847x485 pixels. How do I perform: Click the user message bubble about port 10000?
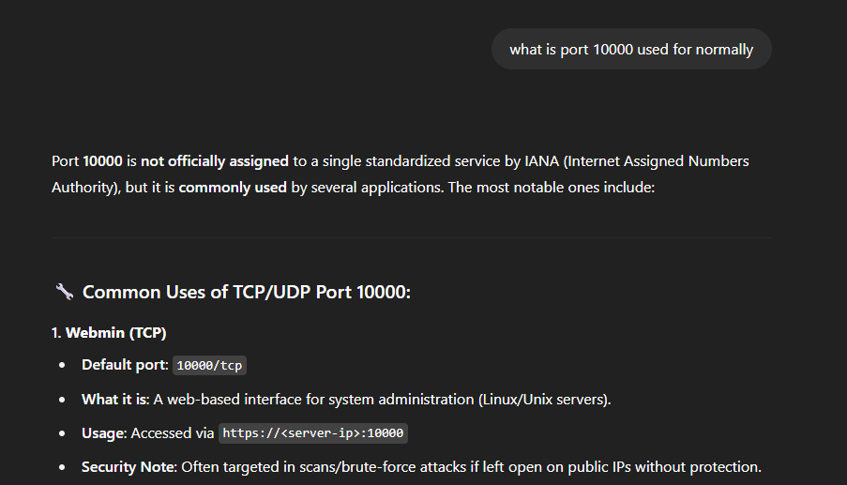pyautogui.click(x=631, y=49)
